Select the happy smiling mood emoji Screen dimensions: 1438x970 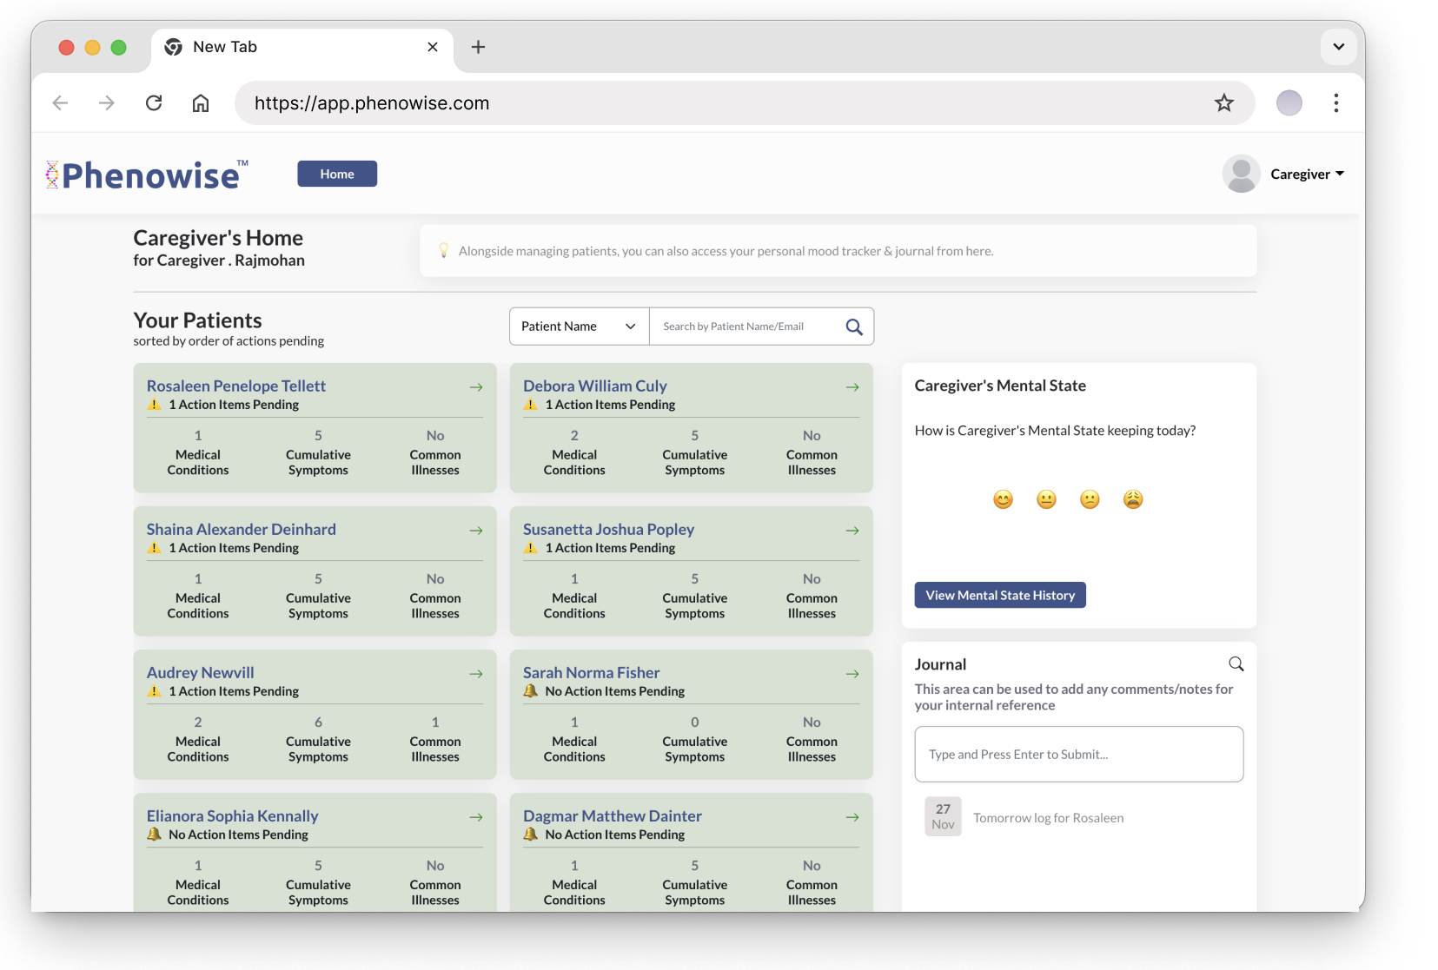pos(1003,499)
